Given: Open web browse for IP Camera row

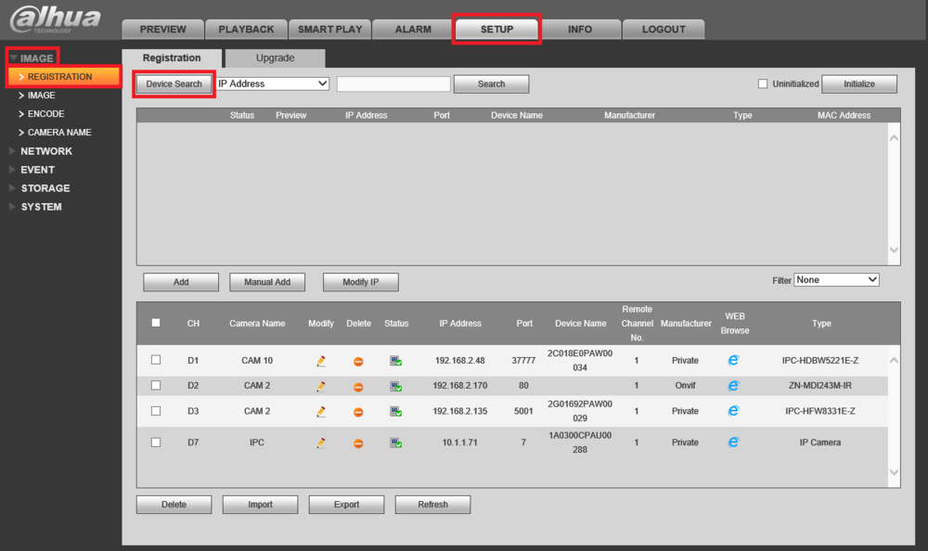Looking at the screenshot, I should [733, 442].
